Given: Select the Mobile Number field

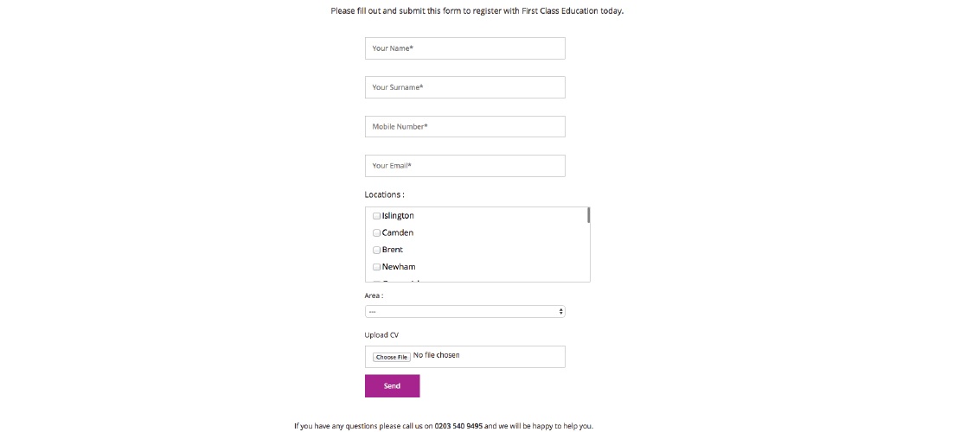Looking at the screenshot, I should point(464,127).
